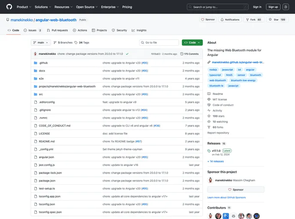The width and height of the screenshot is (295, 219).
Task: Open the angular-web-bluetooth repository link
Action: (56, 20)
